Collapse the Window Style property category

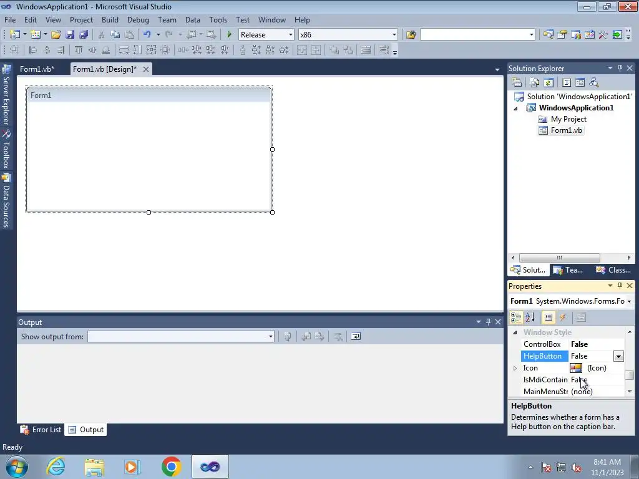coord(515,332)
